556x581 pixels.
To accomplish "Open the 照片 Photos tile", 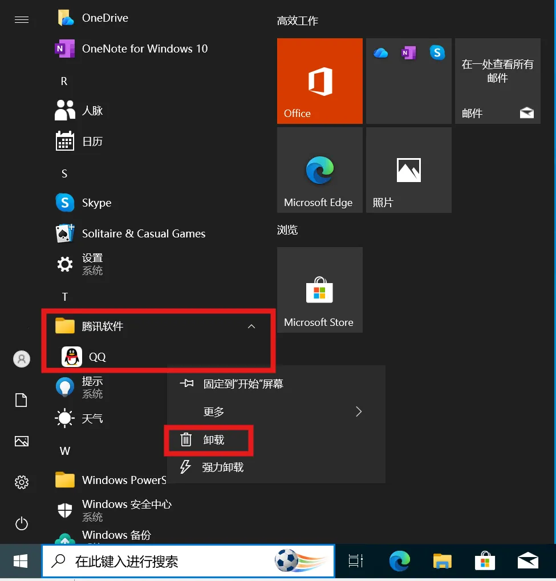I will pos(409,170).
